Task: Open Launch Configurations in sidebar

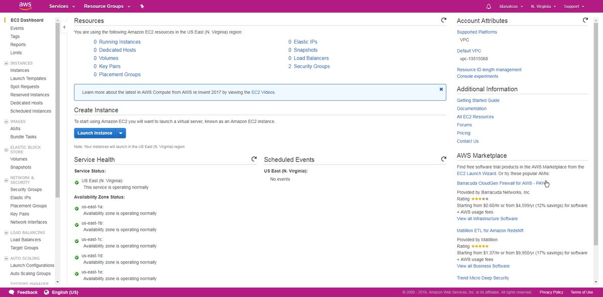Action: pyautogui.click(x=32, y=265)
